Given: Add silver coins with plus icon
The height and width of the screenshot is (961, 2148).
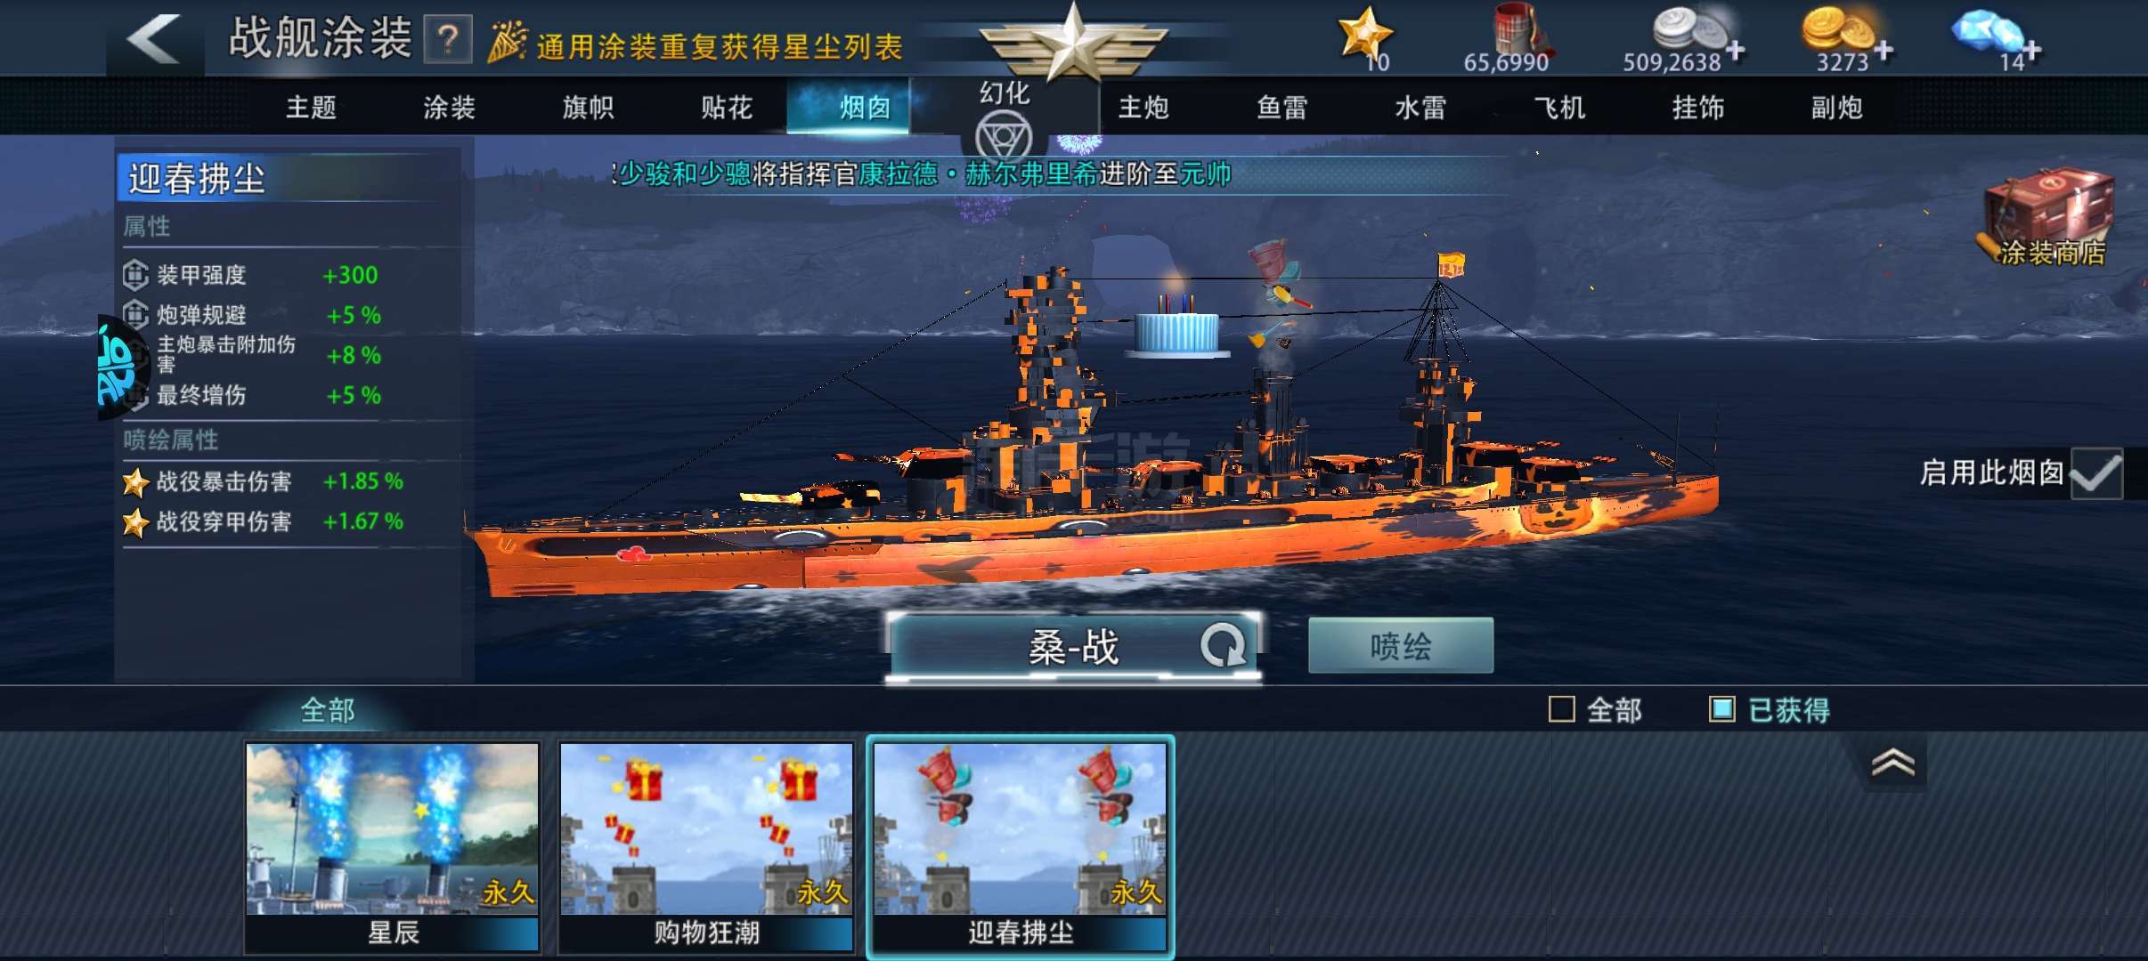Looking at the screenshot, I should tap(1735, 50).
